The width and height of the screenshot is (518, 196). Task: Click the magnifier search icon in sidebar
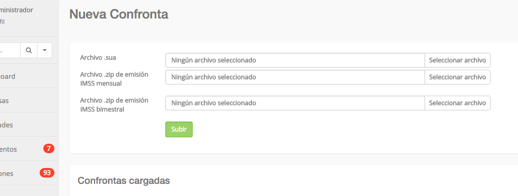click(29, 50)
